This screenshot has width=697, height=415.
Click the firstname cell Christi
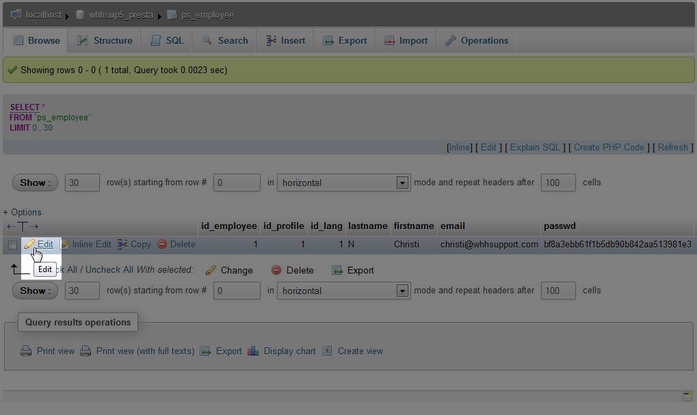(x=406, y=244)
